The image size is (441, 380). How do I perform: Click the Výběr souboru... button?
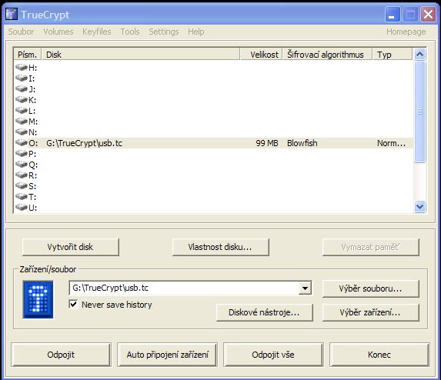tap(370, 288)
